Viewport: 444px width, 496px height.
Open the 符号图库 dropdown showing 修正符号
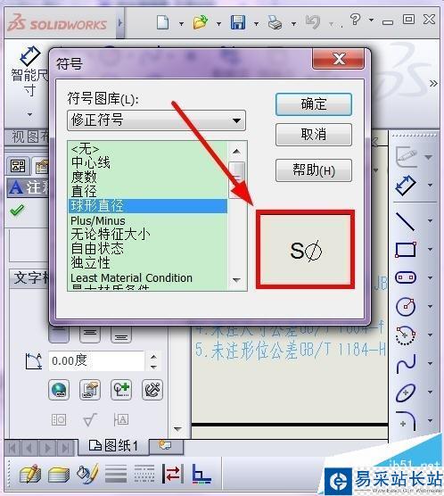click(156, 120)
